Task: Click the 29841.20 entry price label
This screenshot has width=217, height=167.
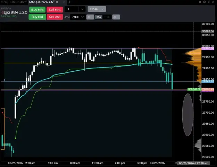Action: pos(208,81)
